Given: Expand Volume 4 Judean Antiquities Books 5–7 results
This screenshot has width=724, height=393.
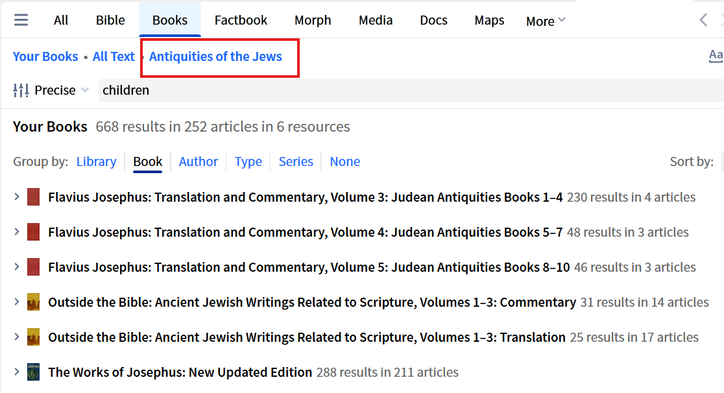Looking at the screenshot, I should [x=17, y=232].
